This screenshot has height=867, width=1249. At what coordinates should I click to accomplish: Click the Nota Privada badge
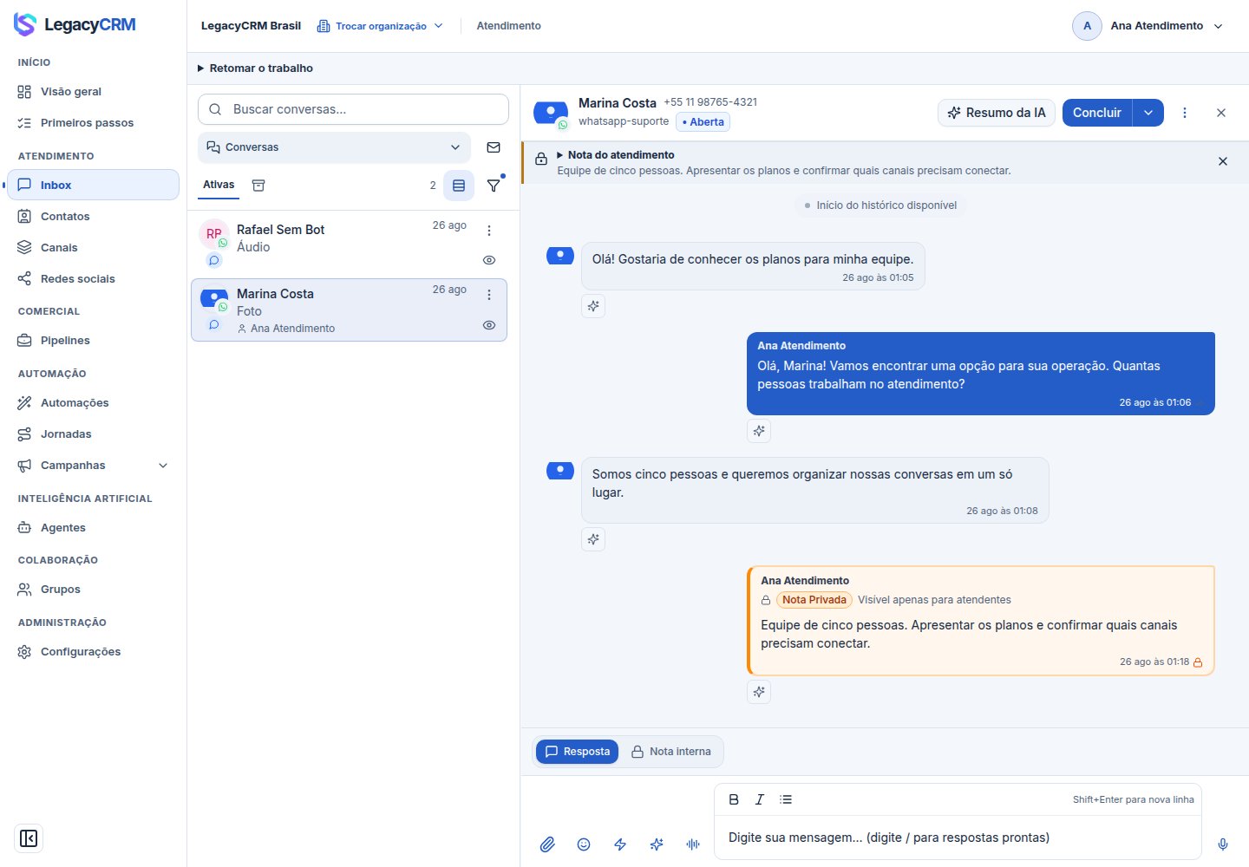pyautogui.click(x=814, y=600)
